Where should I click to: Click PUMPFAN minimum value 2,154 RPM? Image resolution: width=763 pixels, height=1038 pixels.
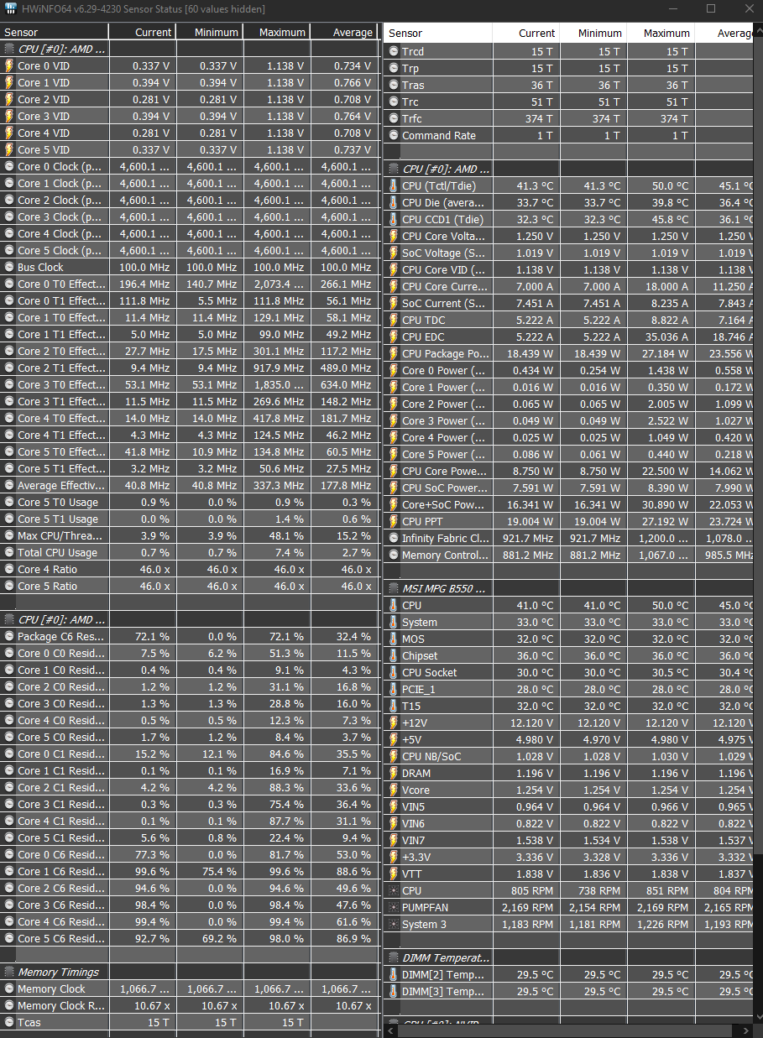coord(594,907)
